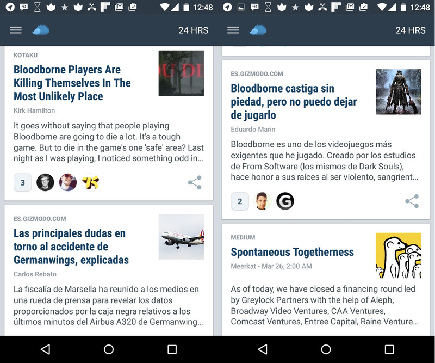Open sunglasses man avatar on Kotaku card
This screenshot has height=363, width=435.
68,182
